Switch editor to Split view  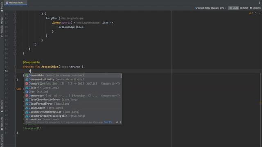pos(244,8)
